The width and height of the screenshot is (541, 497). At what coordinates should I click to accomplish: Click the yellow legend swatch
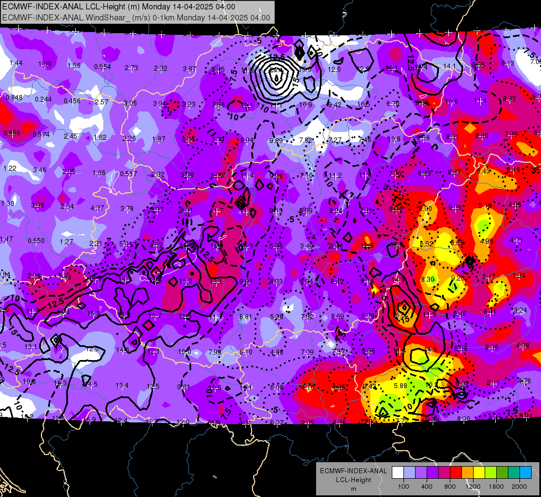click(479, 473)
